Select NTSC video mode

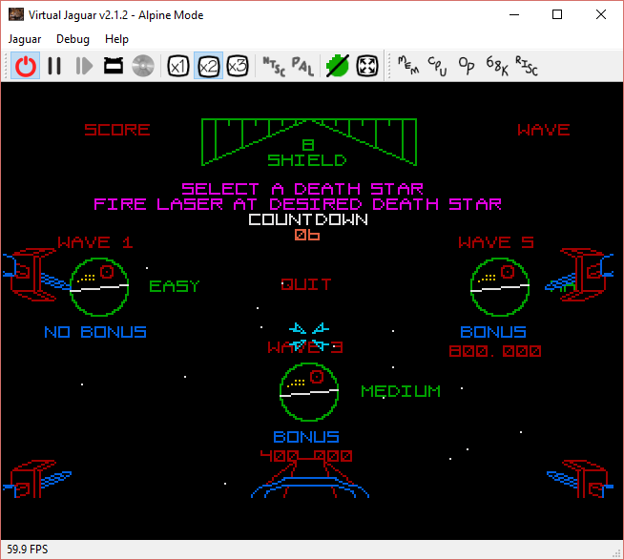coord(272,66)
